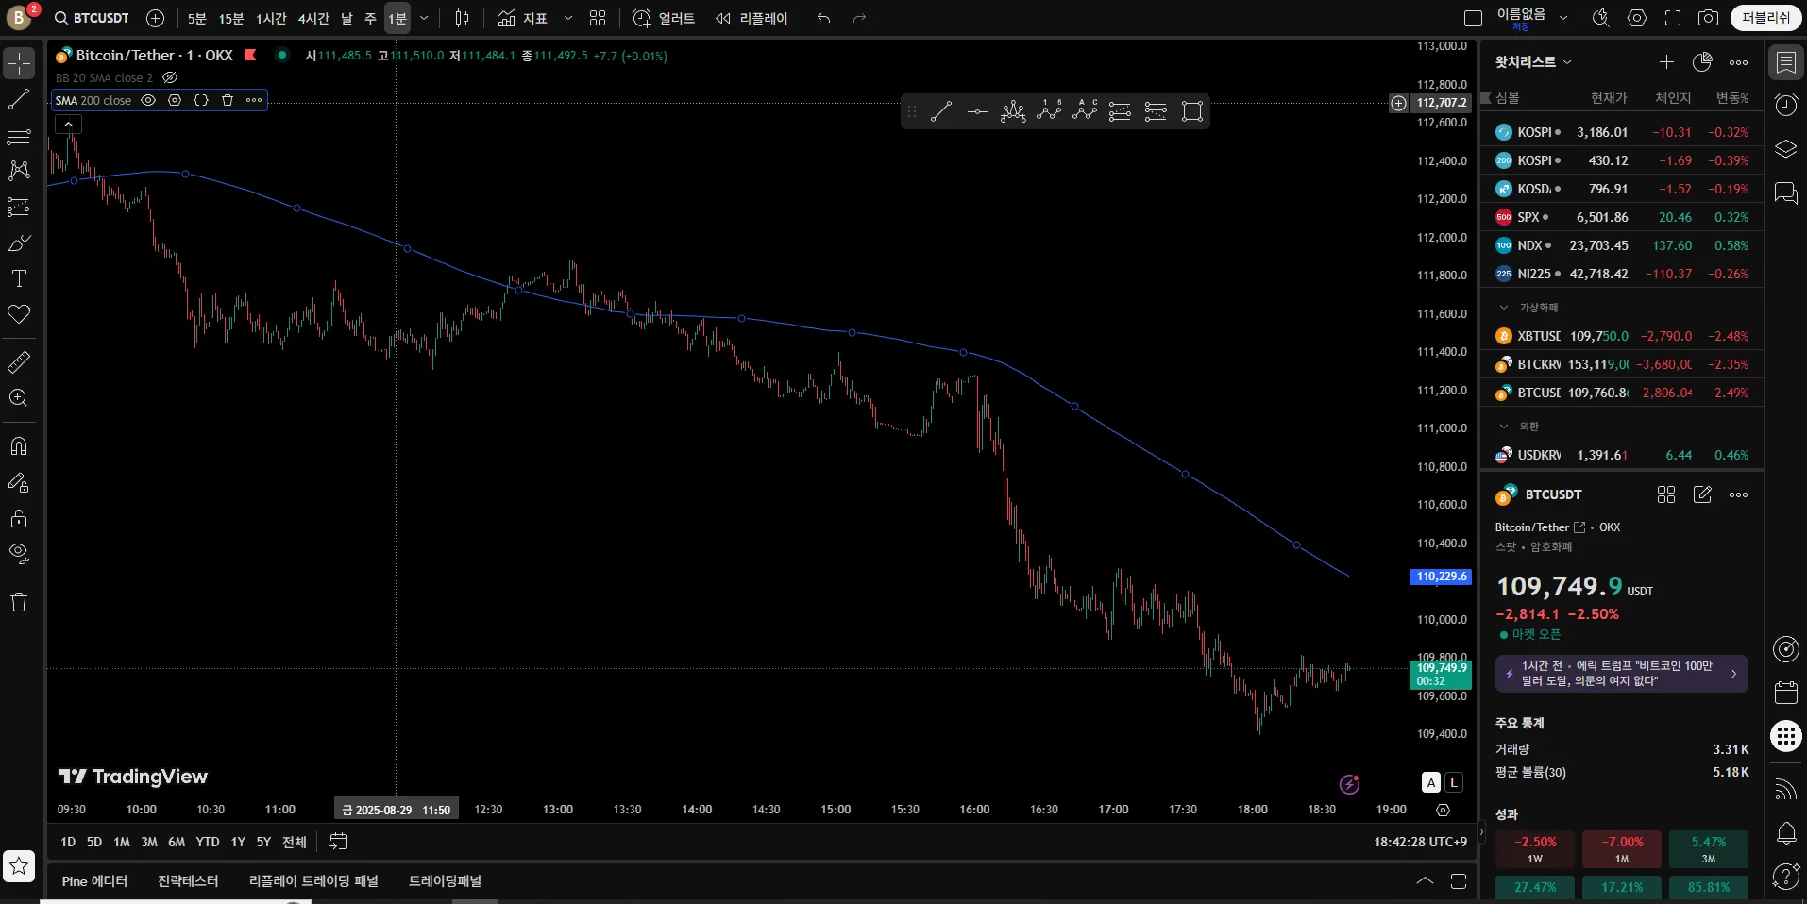This screenshot has width=1807, height=904.
Task: Start bar replay with 리플레이
Action: click(752, 18)
